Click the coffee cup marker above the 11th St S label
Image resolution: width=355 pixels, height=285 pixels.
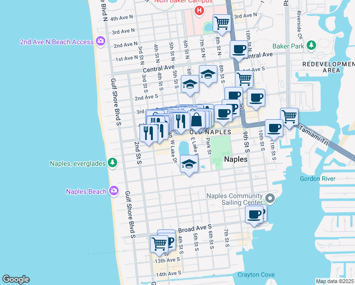pyautogui.click(x=274, y=128)
